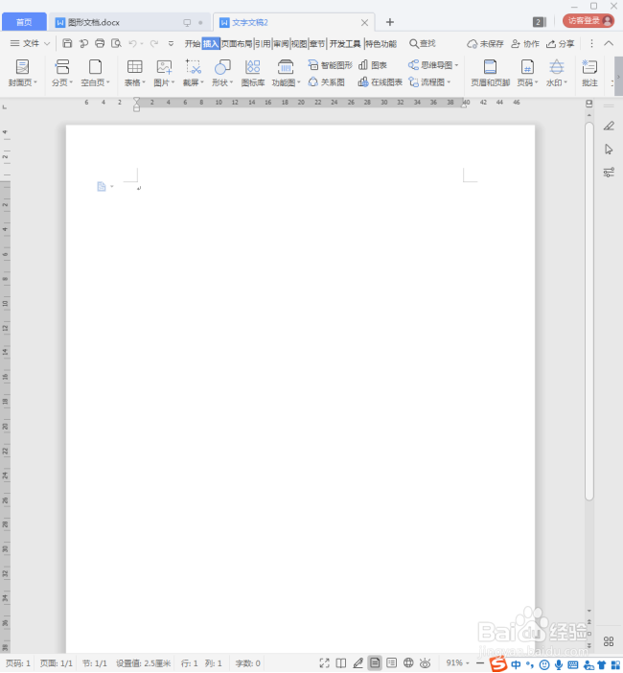Insert mind map (思维导图)
This screenshot has width=623, height=673.
click(433, 65)
